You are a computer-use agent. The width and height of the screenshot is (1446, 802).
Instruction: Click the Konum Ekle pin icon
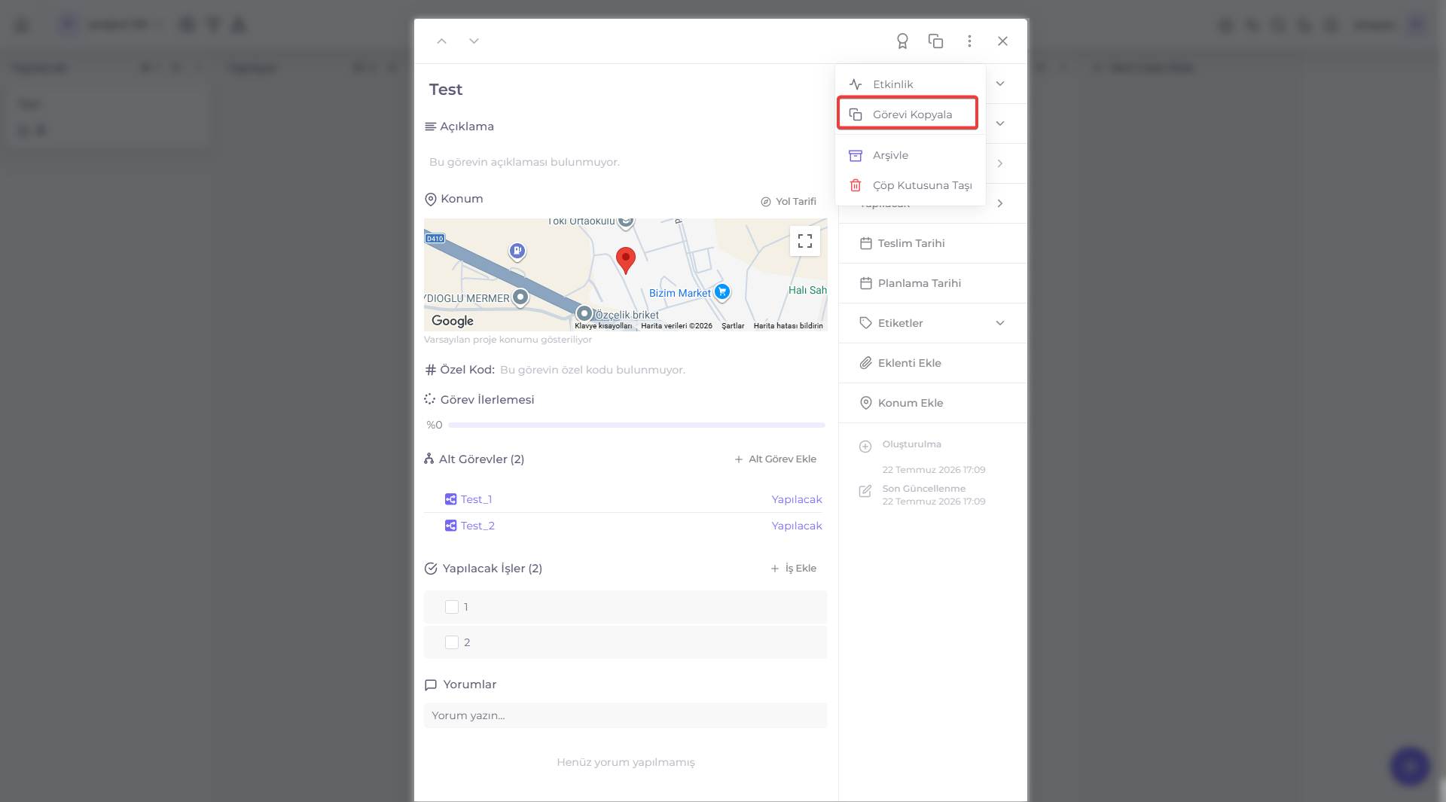[x=866, y=403]
